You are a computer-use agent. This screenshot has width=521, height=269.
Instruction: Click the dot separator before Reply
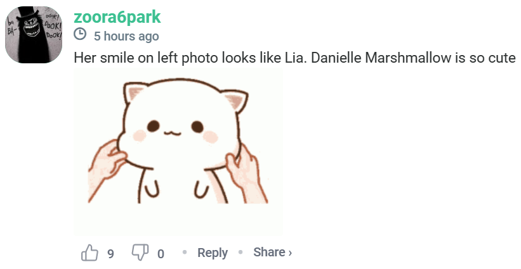coord(185,253)
